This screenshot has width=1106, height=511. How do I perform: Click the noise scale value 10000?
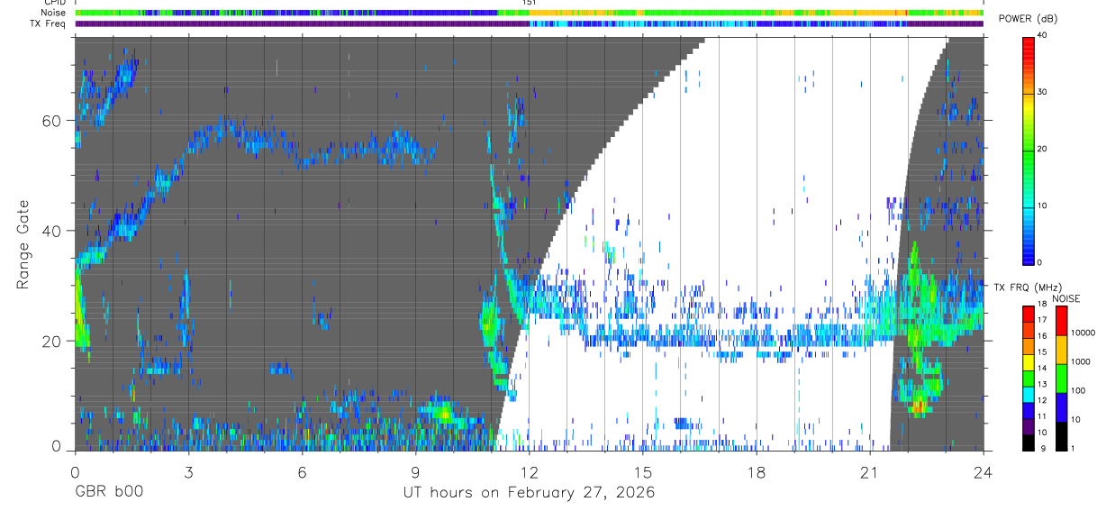(1083, 333)
